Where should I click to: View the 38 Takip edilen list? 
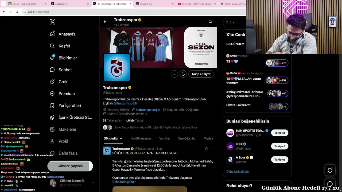click(x=112, y=121)
